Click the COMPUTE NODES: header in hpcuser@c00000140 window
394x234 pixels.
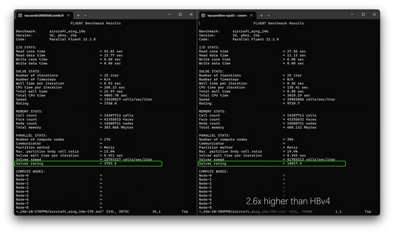[30, 171]
